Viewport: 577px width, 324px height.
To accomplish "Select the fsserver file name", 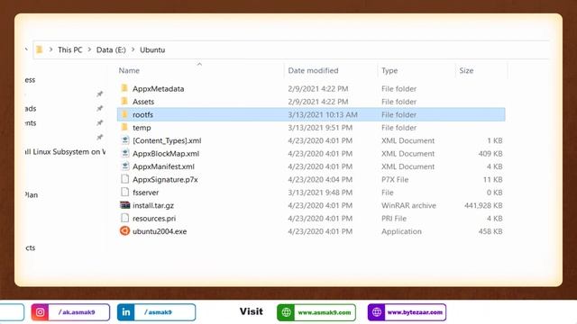I will pyautogui.click(x=146, y=192).
